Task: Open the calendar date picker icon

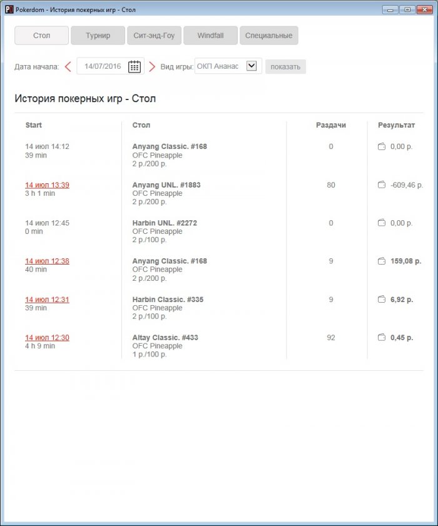Action: tap(135, 66)
